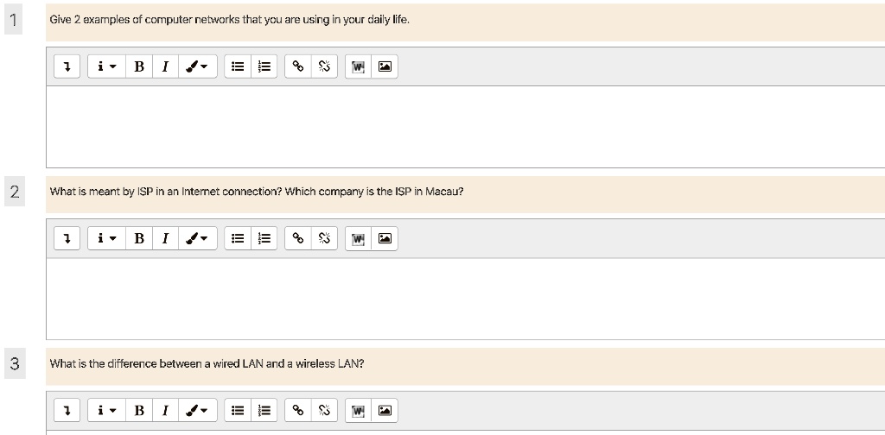Image resolution: width=885 pixels, height=435 pixels.
Task: Insert unordered list in question 1 editor
Action: tap(238, 66)
